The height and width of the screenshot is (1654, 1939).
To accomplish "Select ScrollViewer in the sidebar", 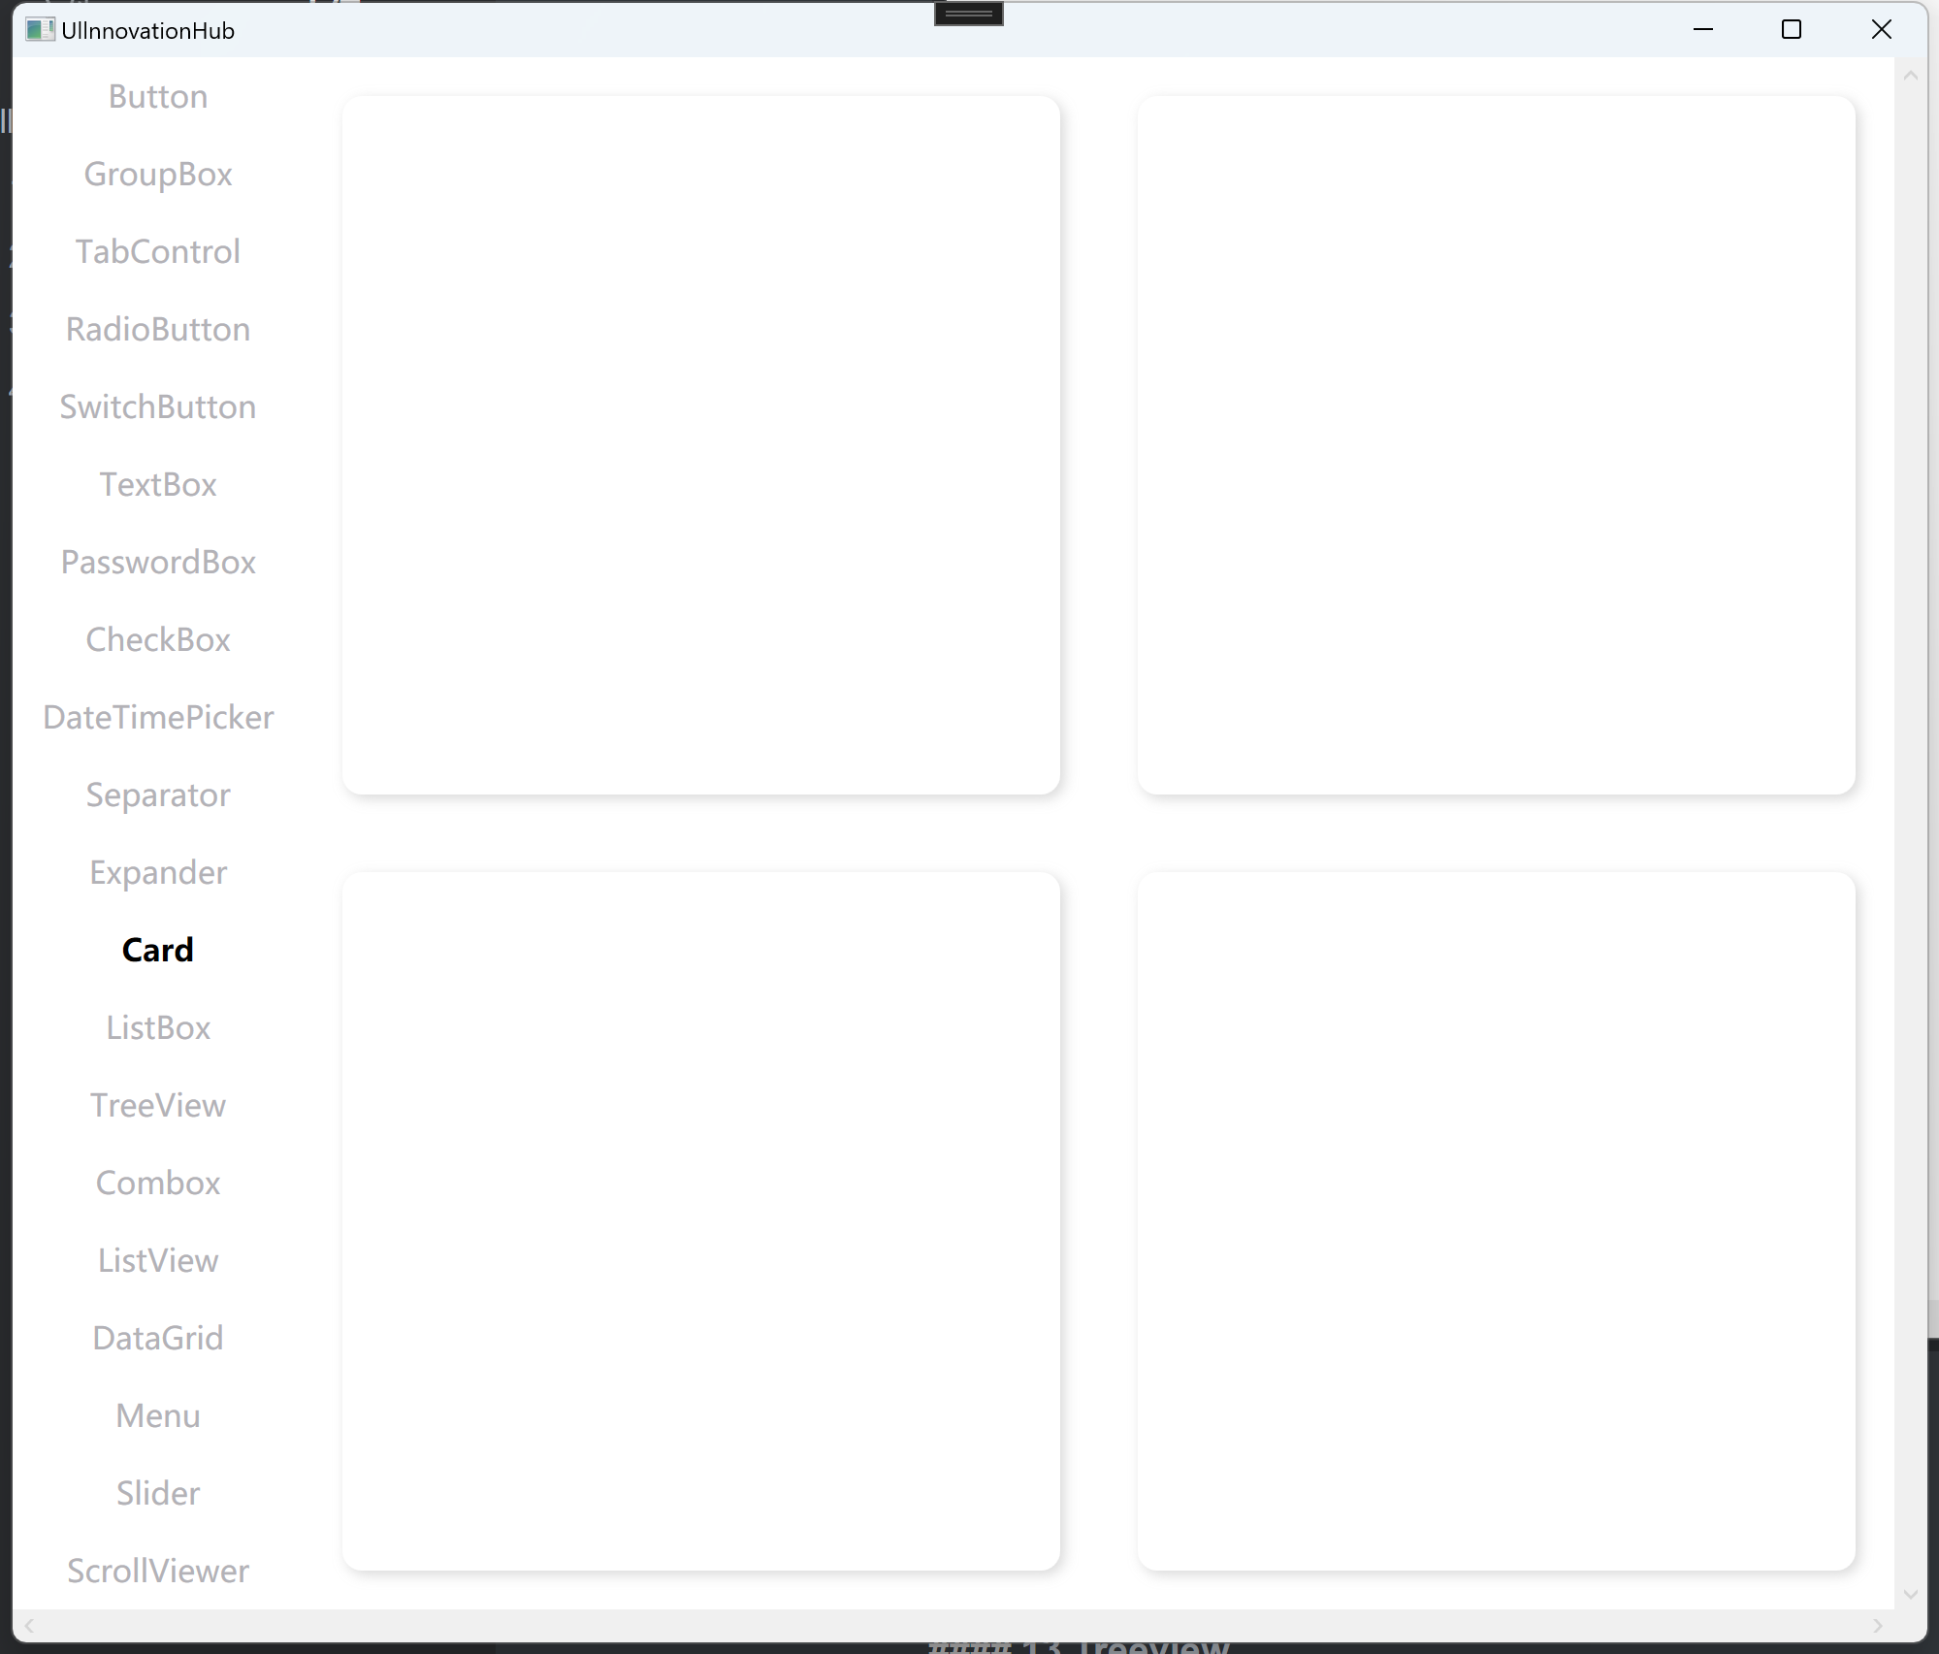I will [158, 1572].
